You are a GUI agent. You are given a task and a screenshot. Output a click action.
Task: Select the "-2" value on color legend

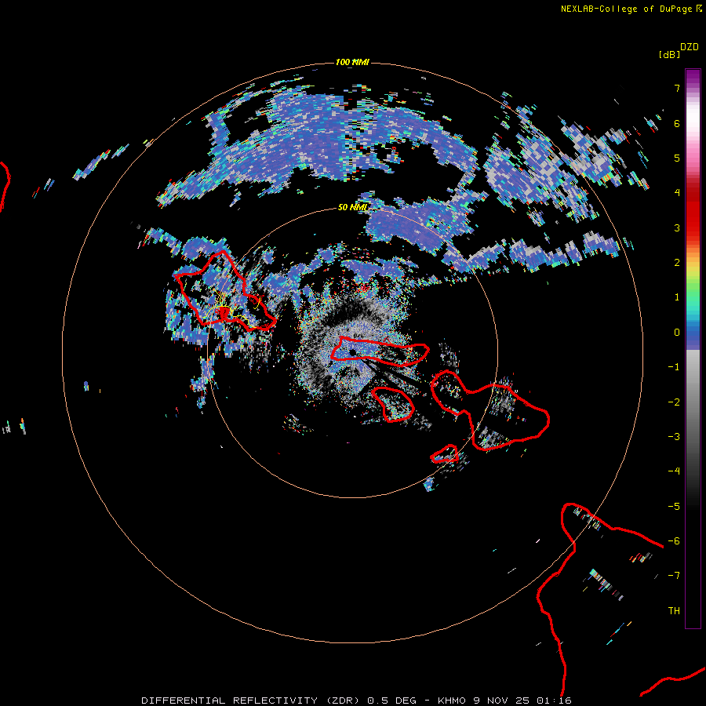pyautogui.click(x=674, y=402)
